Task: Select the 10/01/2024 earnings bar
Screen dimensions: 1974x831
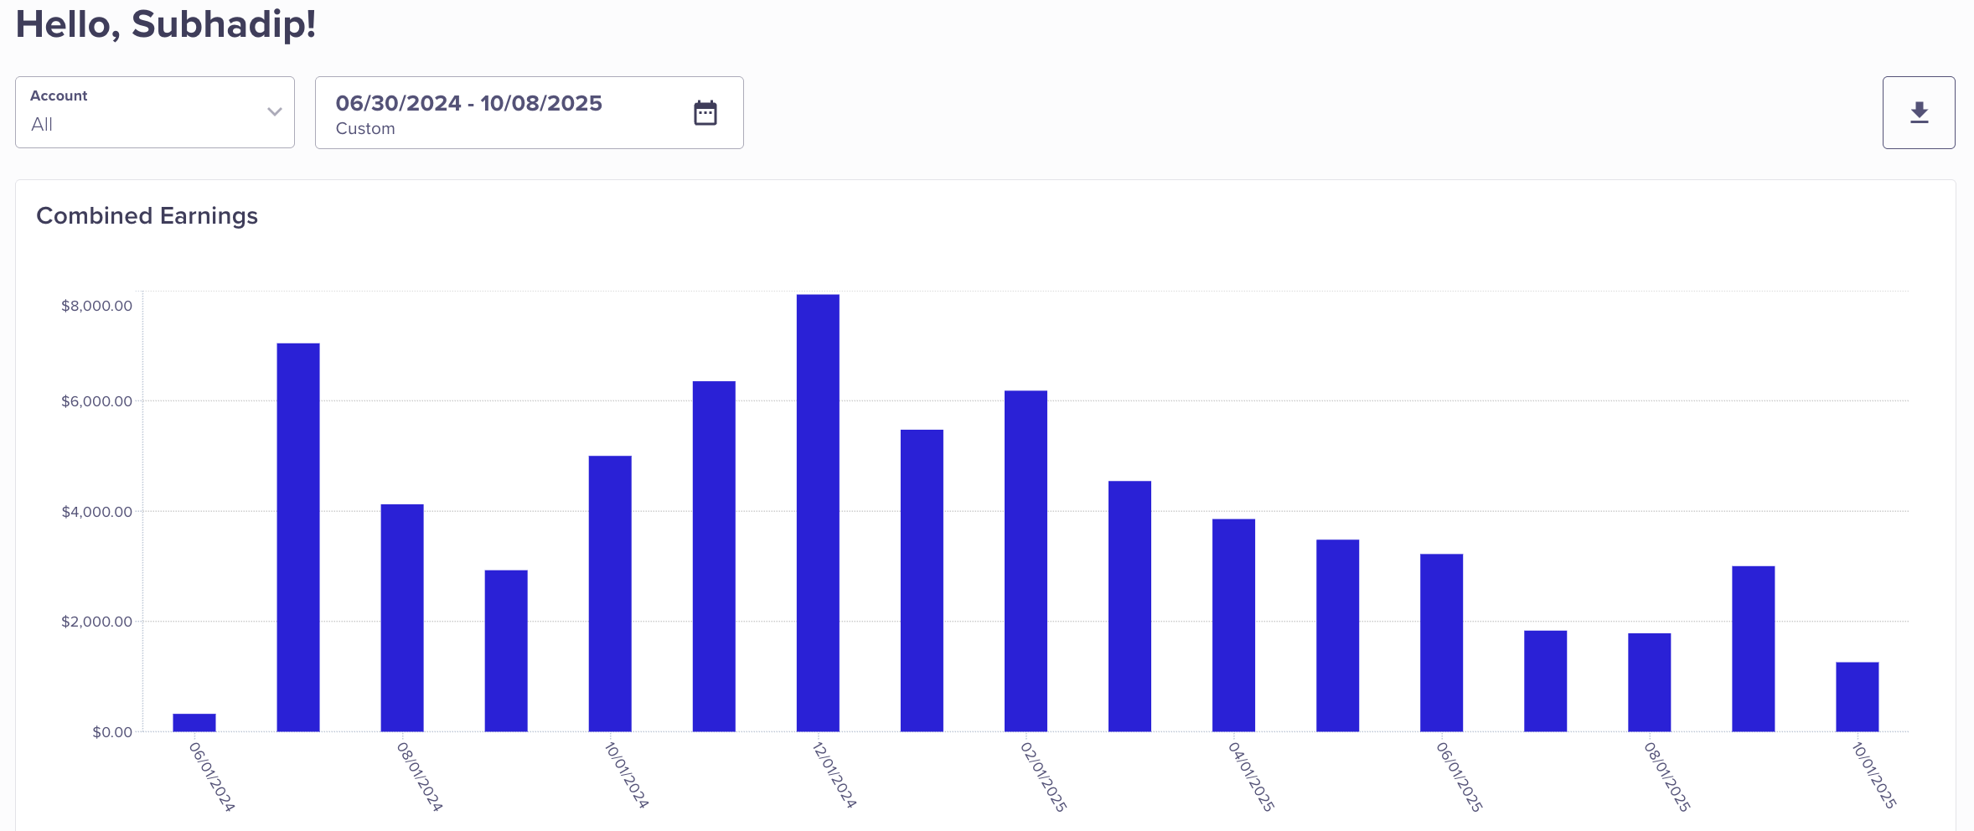Action: [610, 593]
